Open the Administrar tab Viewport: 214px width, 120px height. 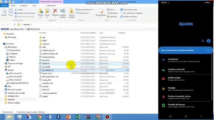point(51,6)
